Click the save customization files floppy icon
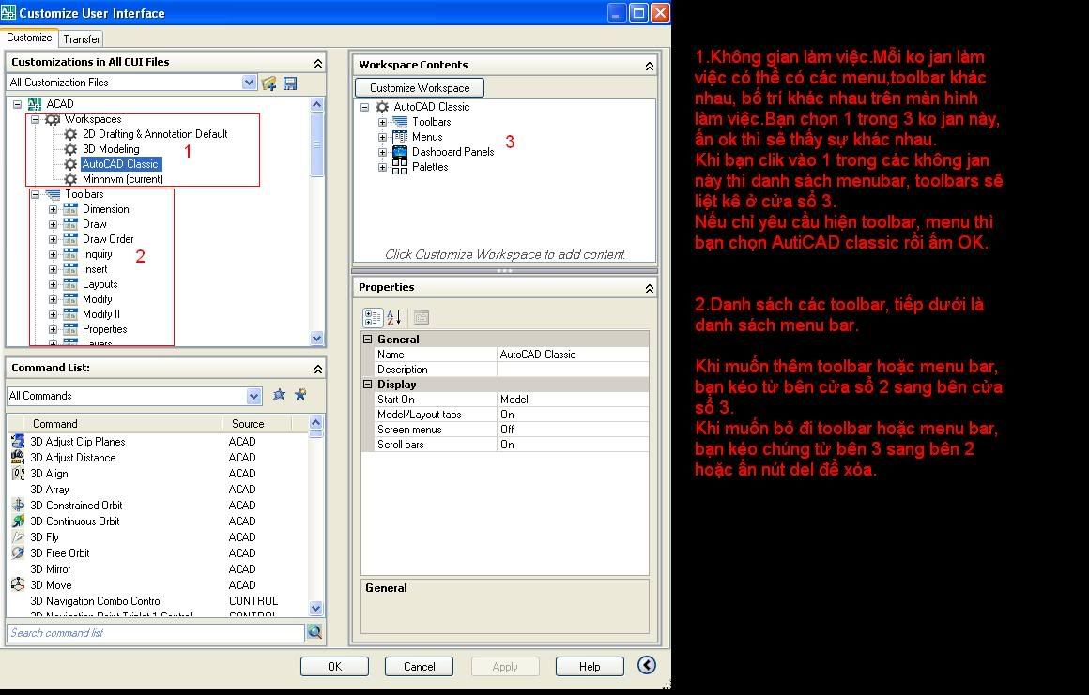1089x695 pixels. (290, 83)
